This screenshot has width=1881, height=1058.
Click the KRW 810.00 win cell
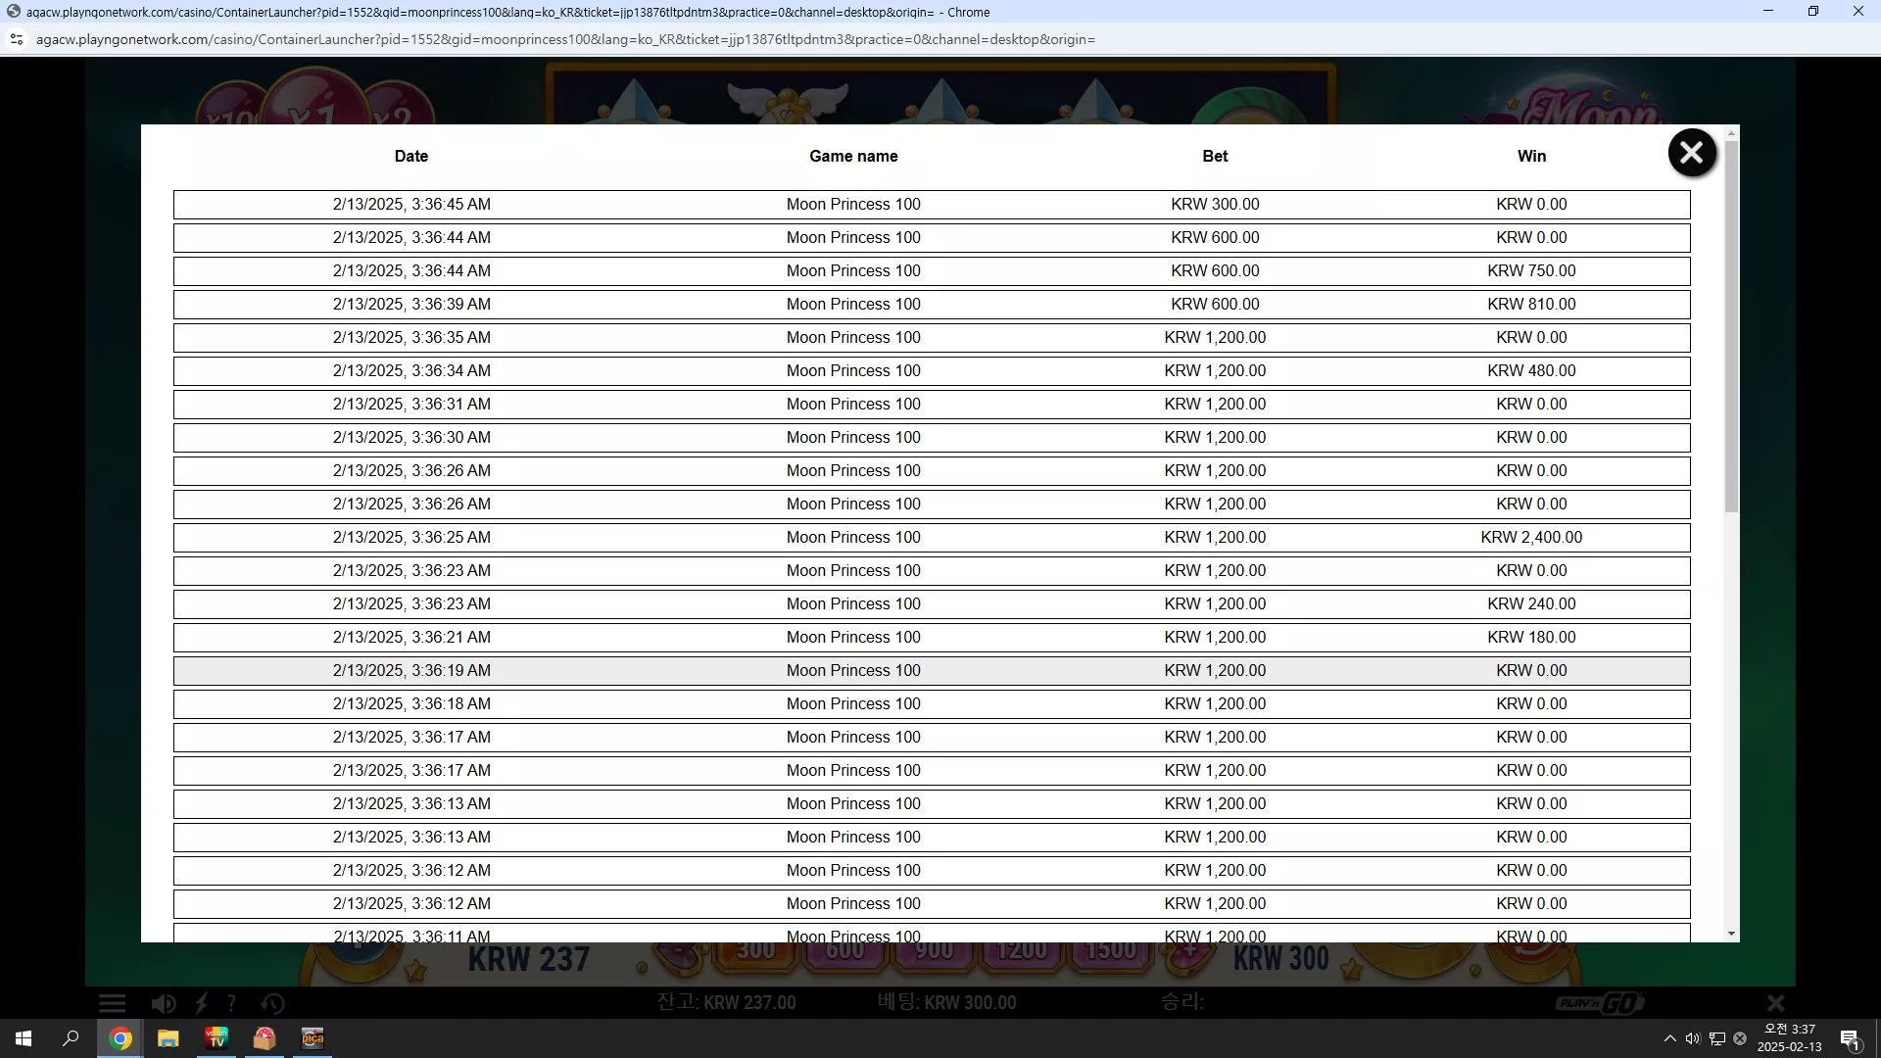[x=1531, y=305]
